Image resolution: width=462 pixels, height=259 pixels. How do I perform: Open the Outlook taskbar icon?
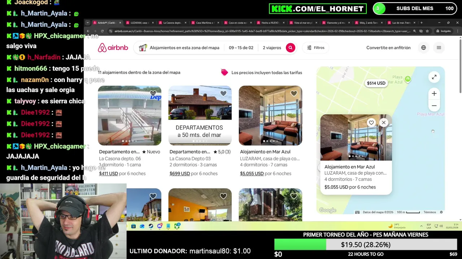tap(142, 226)
